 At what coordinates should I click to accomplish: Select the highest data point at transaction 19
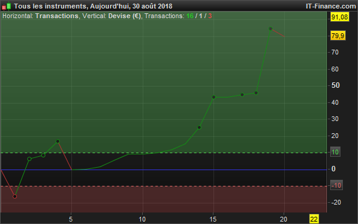click(x=270, y=28)
